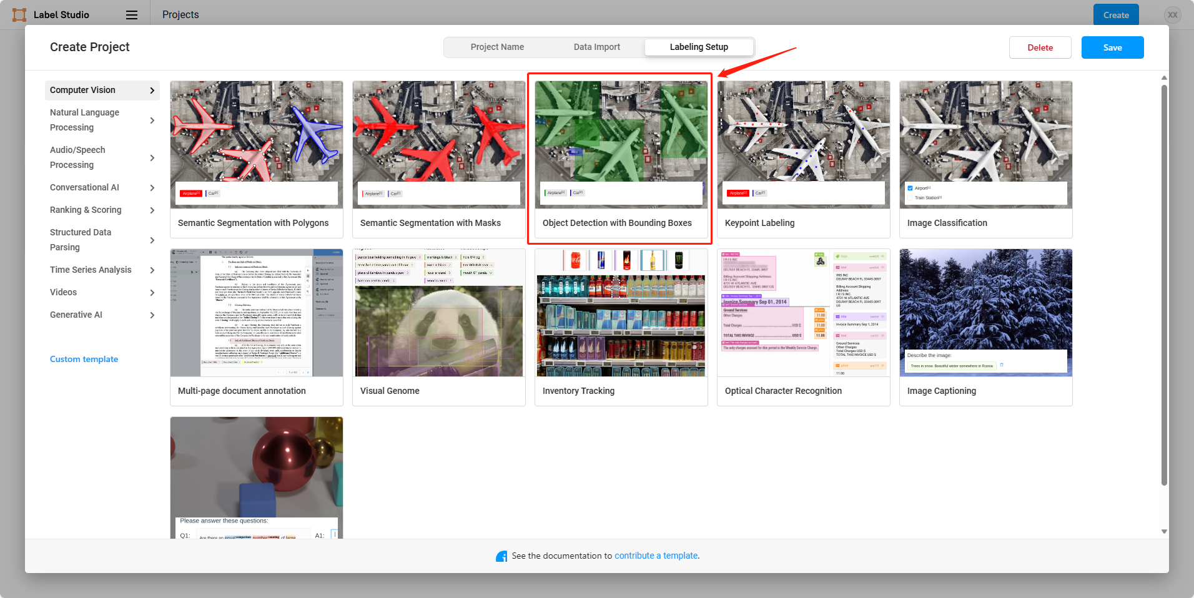Select Semantic Segmentation with Polygons template
This screenshot has height=598, width=1194.
coord(257,159)
